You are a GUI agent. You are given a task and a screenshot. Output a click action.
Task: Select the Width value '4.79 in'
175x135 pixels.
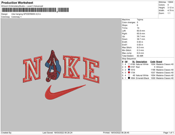tap(171, 10)
